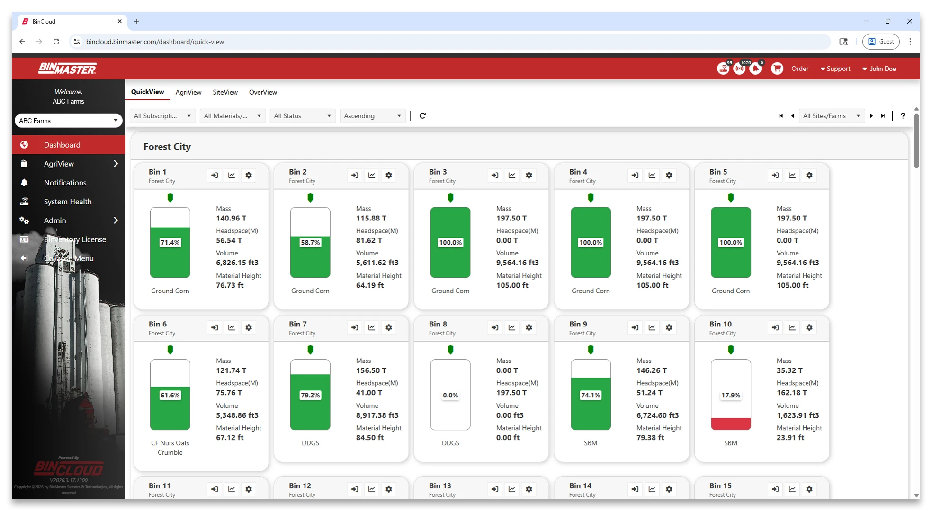Click the Bin 10 title
The image size is (932, 511).
(720, 324)
